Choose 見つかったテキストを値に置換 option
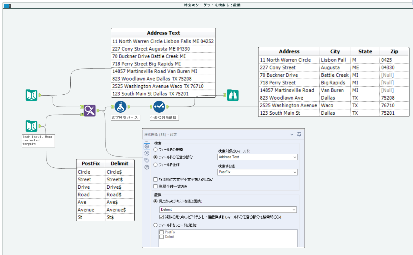 (x=156, y=201)
